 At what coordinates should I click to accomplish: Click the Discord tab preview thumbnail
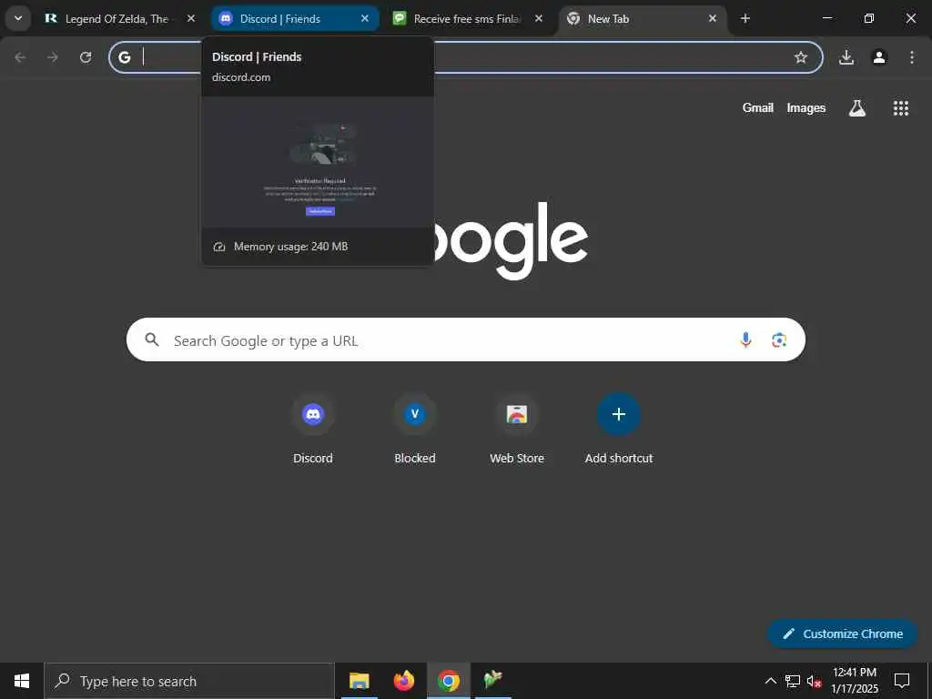tap(318, 162)
